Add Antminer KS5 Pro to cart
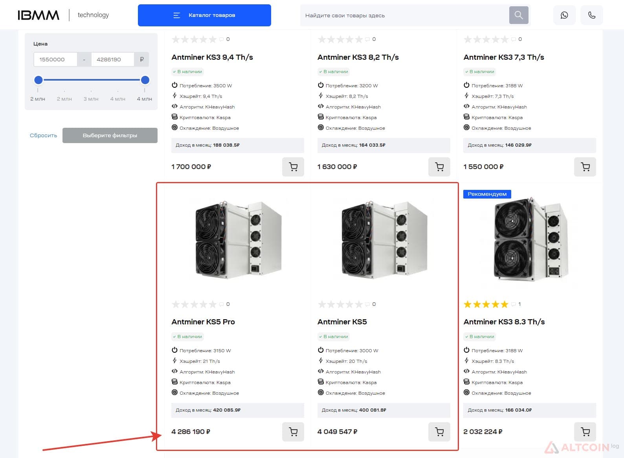624x458 pixels. point(293,432)
